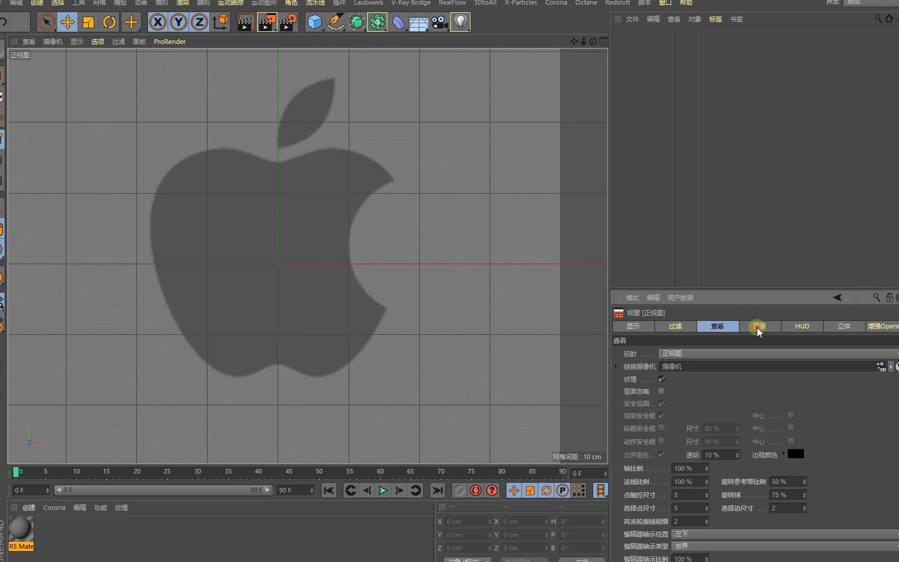Screen dimensions: 899x562
Task: Click the 轴比例 value stepper
Action: pyautogui.click(x=706, y=468)
